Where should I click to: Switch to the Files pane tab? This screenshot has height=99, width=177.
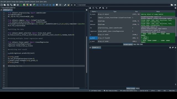(x=141, y=44)
